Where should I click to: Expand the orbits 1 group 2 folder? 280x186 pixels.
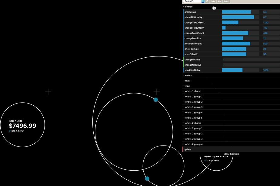(231, 102)
